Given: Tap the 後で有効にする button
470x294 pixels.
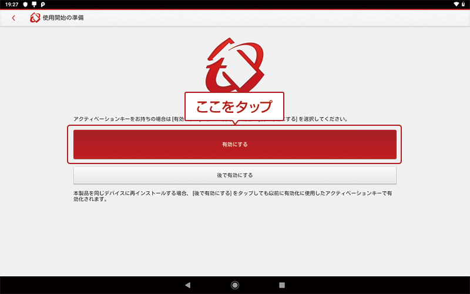Looking at the screenshot, I should [x=234, y=175].
